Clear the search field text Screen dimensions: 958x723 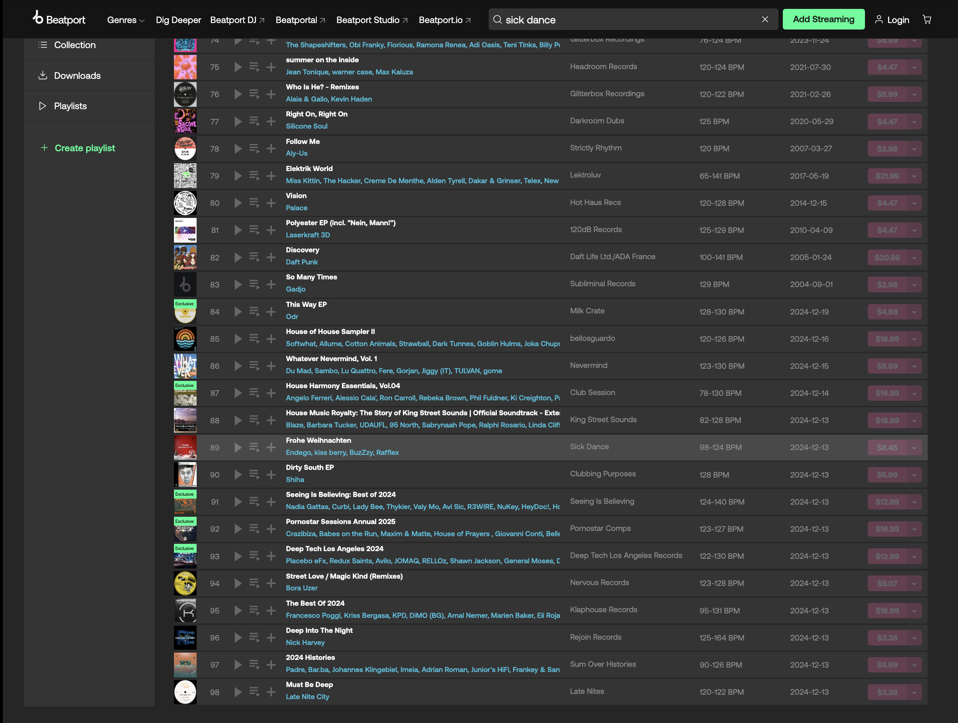(x=765, y=19)
